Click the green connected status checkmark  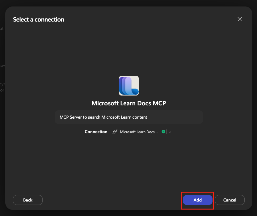pyautogui.click(x=163, y=132)
